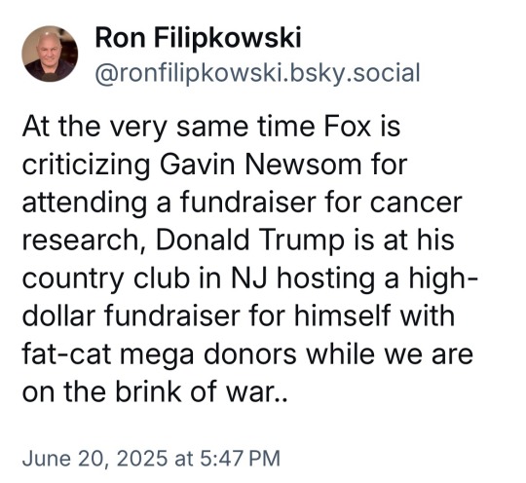Click the final line 'on the brink of war..'
The width and height of the screenshot is (526, 483).
tap(155, 391)
